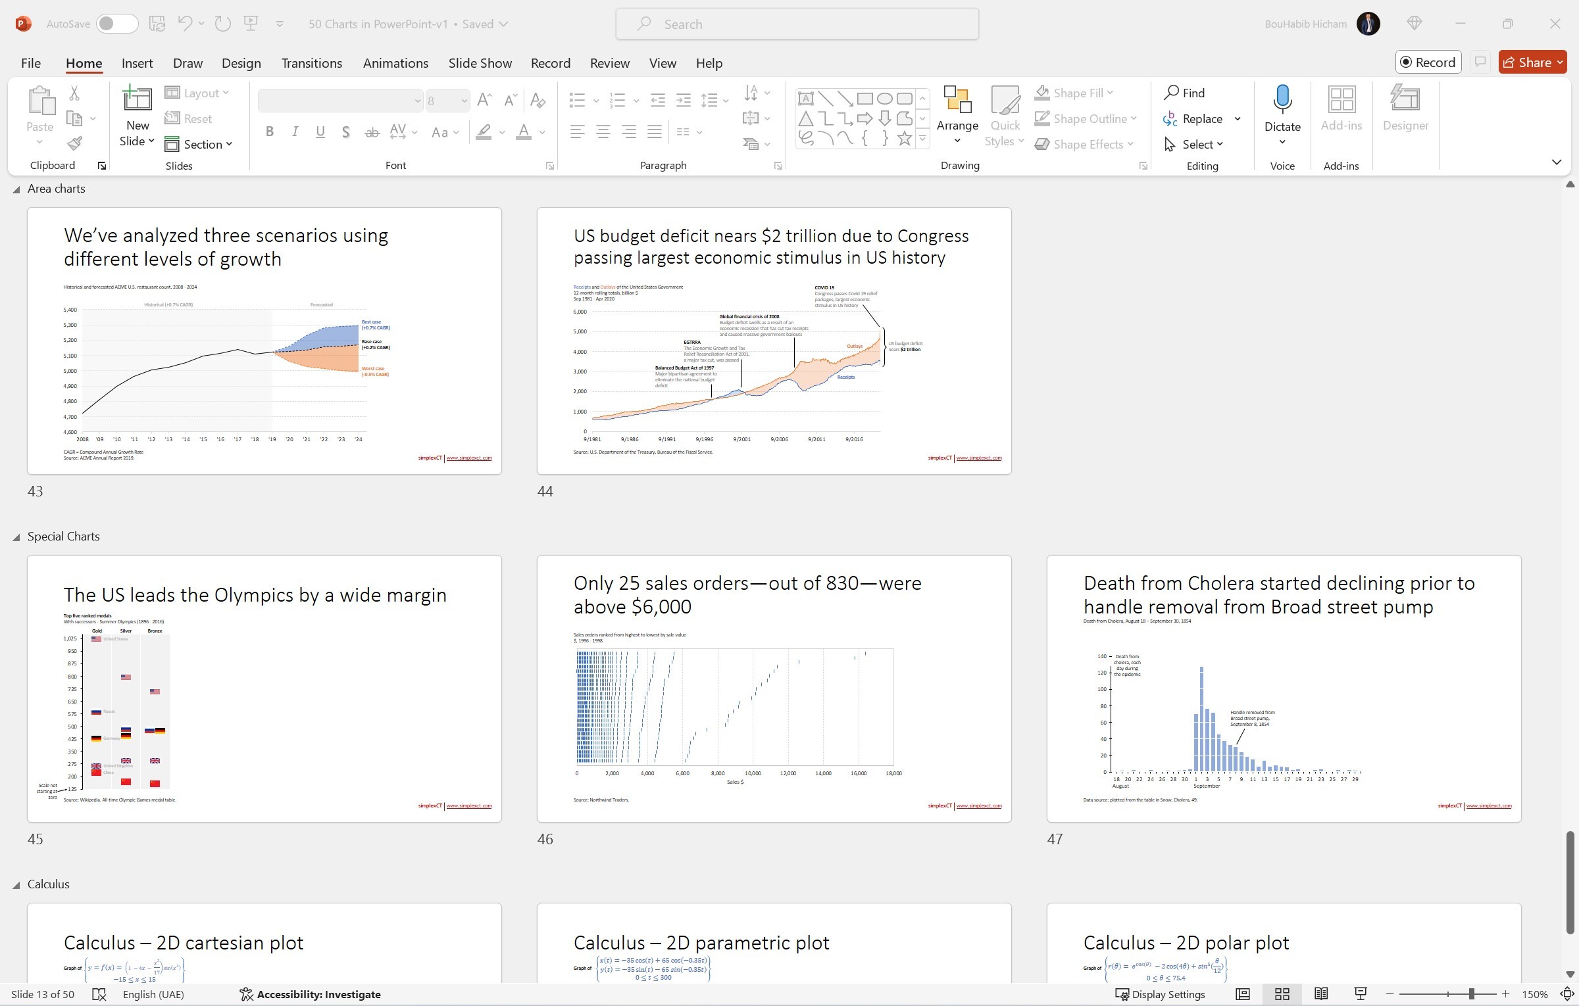Screen dimensions: 1579x1006
Task: Switch to the Design tab
Action: [241, 63]
